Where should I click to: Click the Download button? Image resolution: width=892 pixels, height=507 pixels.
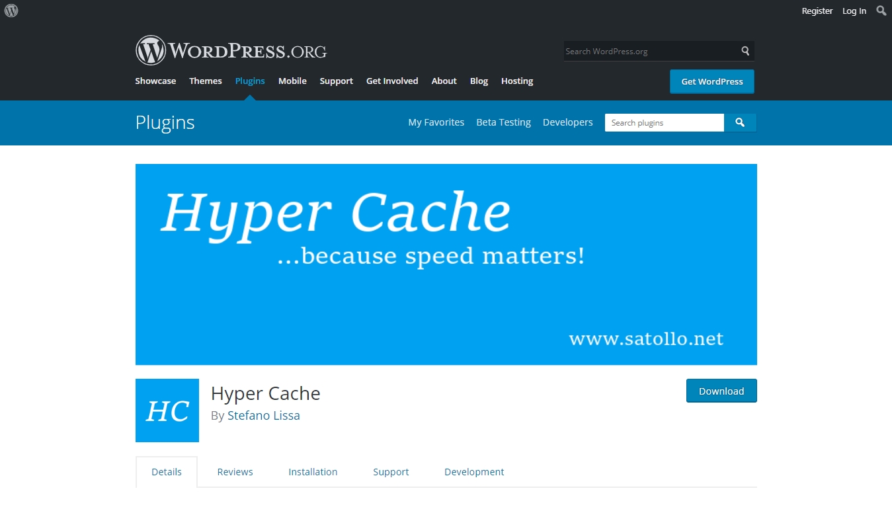pyautogui.click(x=721, y=391)
